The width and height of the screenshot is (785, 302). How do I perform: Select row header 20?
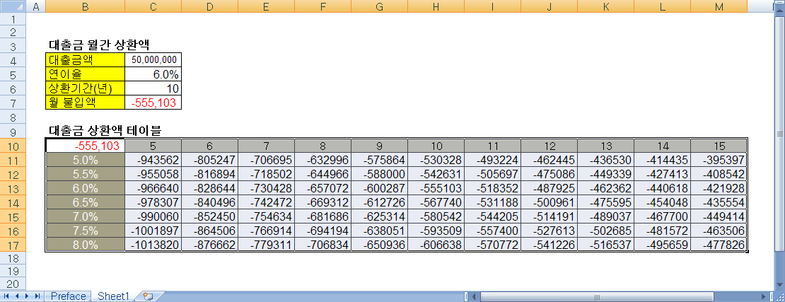12,285
